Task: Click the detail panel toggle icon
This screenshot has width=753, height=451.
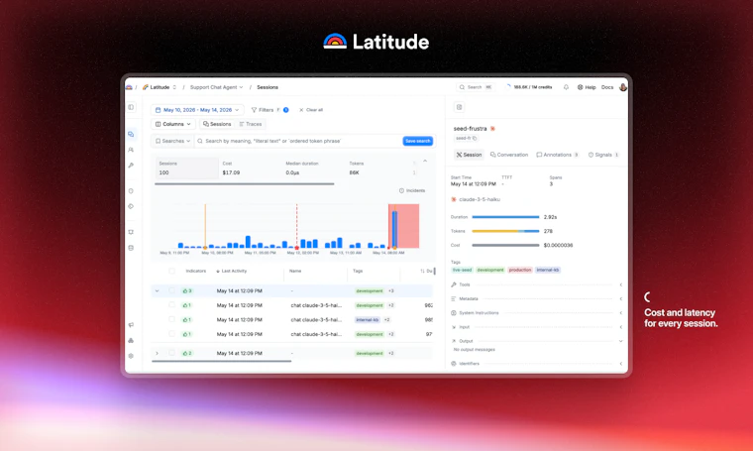Action: (x=459, y=107)
